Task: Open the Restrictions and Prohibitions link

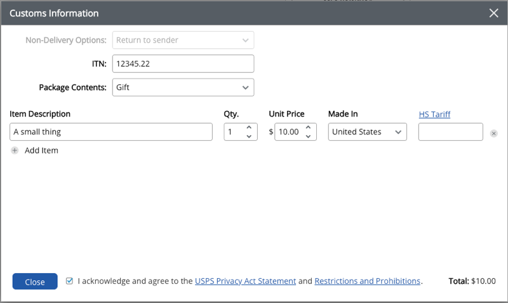Action: 367,281
